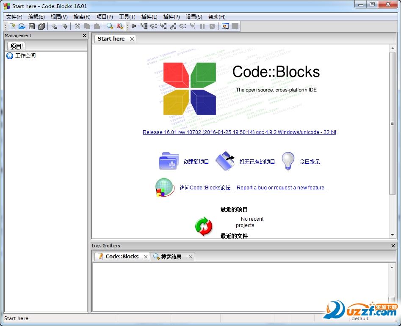Open Find with the magnifier icon

110,26
